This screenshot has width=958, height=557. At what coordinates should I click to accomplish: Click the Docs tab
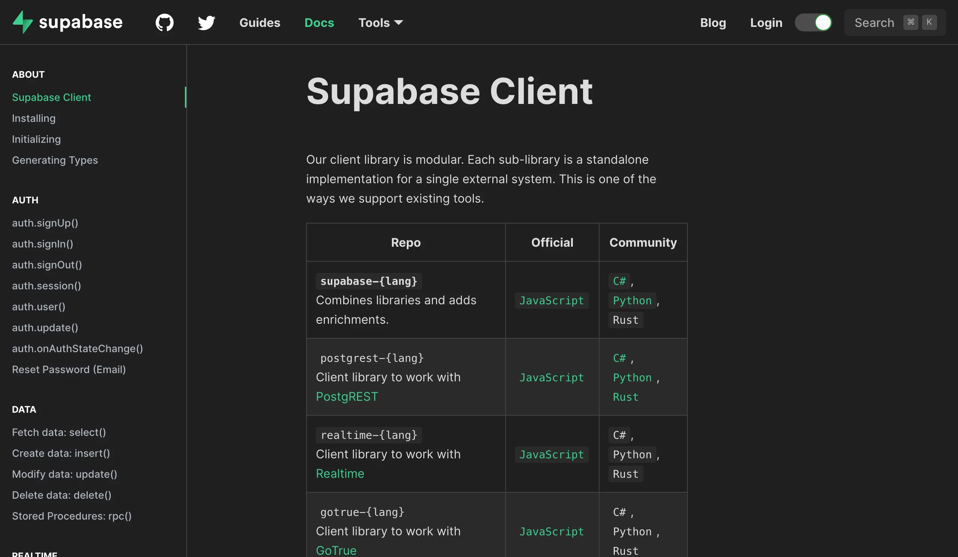pos(319,22)
